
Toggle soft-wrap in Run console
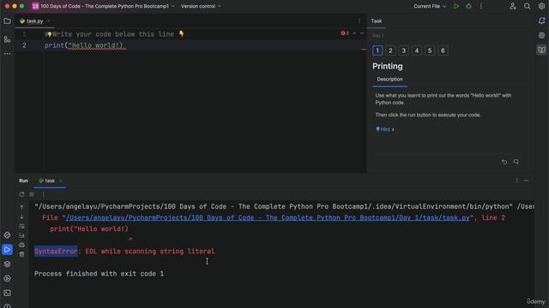[21, 226]
